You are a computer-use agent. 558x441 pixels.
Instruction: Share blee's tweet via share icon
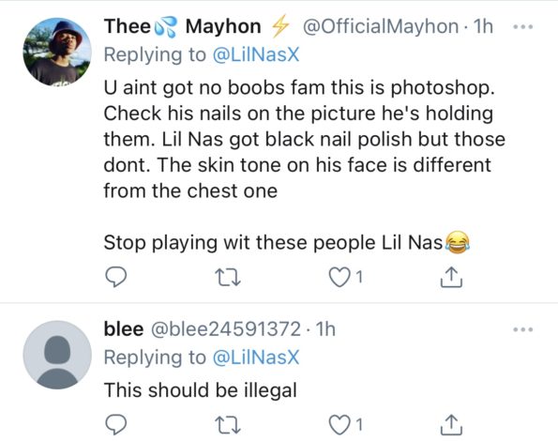[x=451, y=425]
